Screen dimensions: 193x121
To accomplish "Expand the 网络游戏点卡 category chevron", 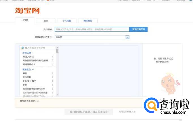I will [53, 64].
